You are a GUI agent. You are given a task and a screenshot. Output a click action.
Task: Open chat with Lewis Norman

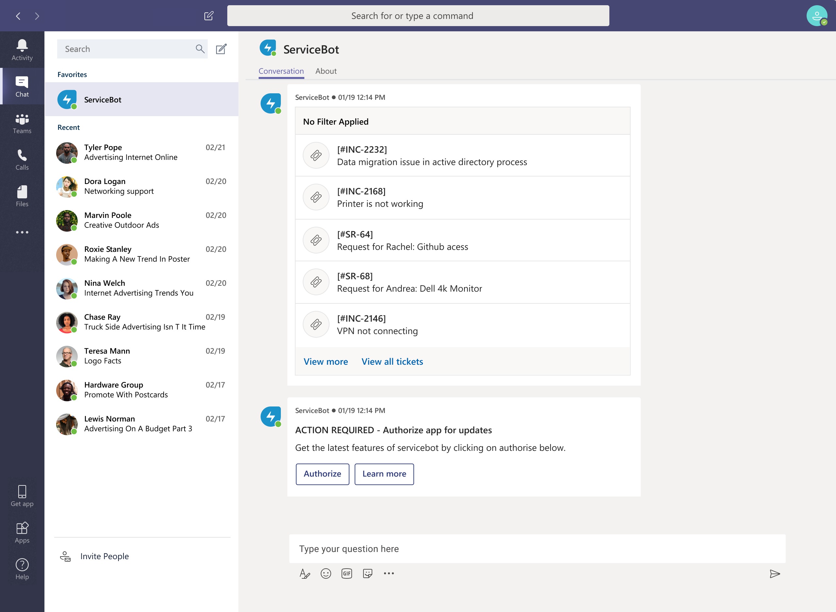142,424
